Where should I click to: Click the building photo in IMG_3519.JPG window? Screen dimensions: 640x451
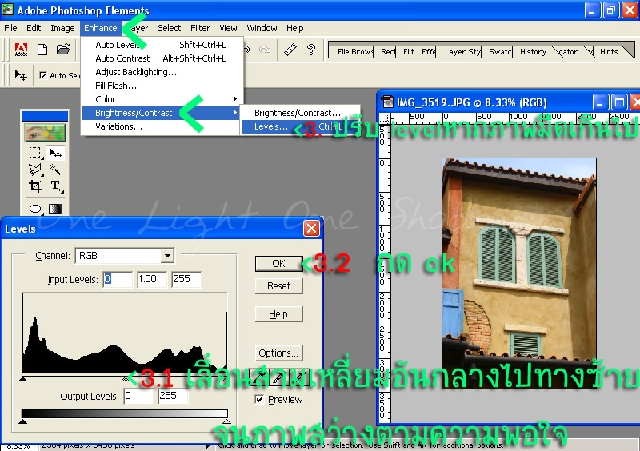coord(518,273)
